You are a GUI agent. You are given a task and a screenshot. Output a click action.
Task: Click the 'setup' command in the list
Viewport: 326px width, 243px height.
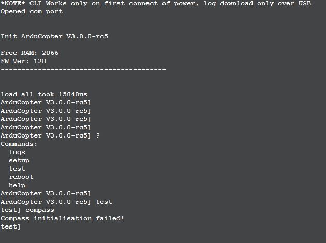click(19, 161)
